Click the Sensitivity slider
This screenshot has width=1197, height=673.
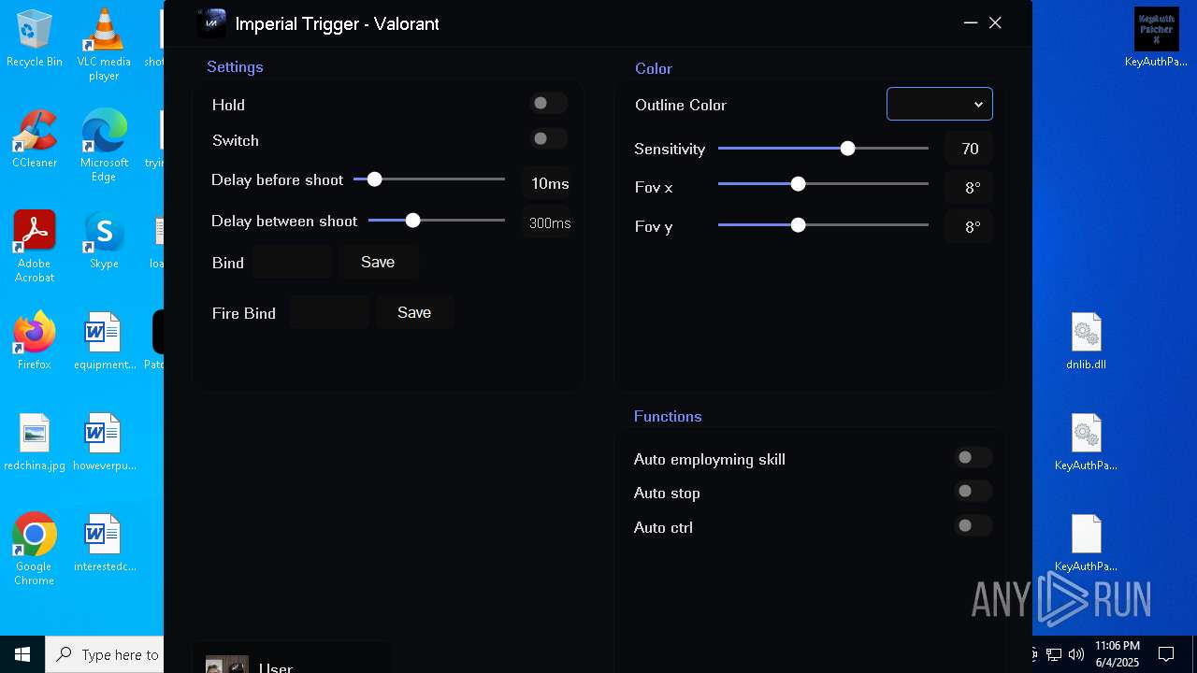point(823,148)
